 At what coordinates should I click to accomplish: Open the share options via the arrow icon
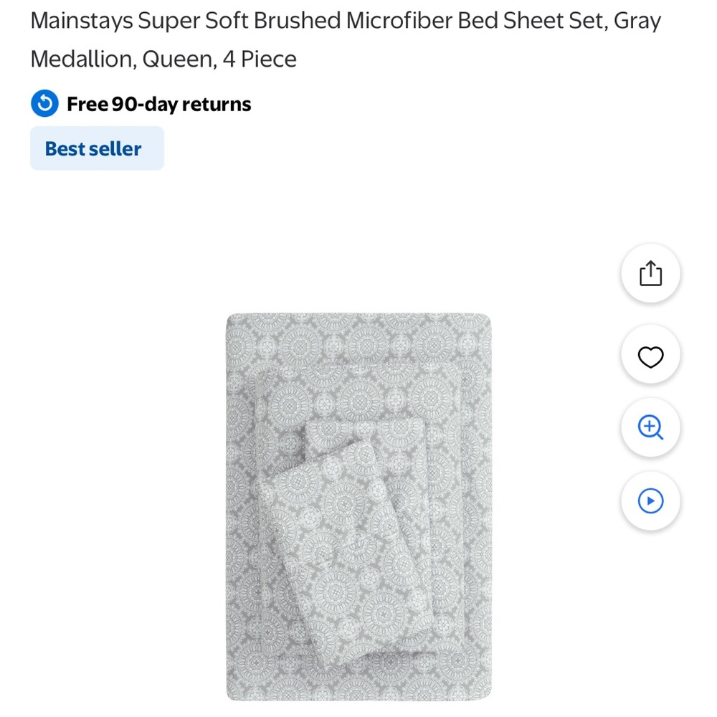click(x=650, y=272)
